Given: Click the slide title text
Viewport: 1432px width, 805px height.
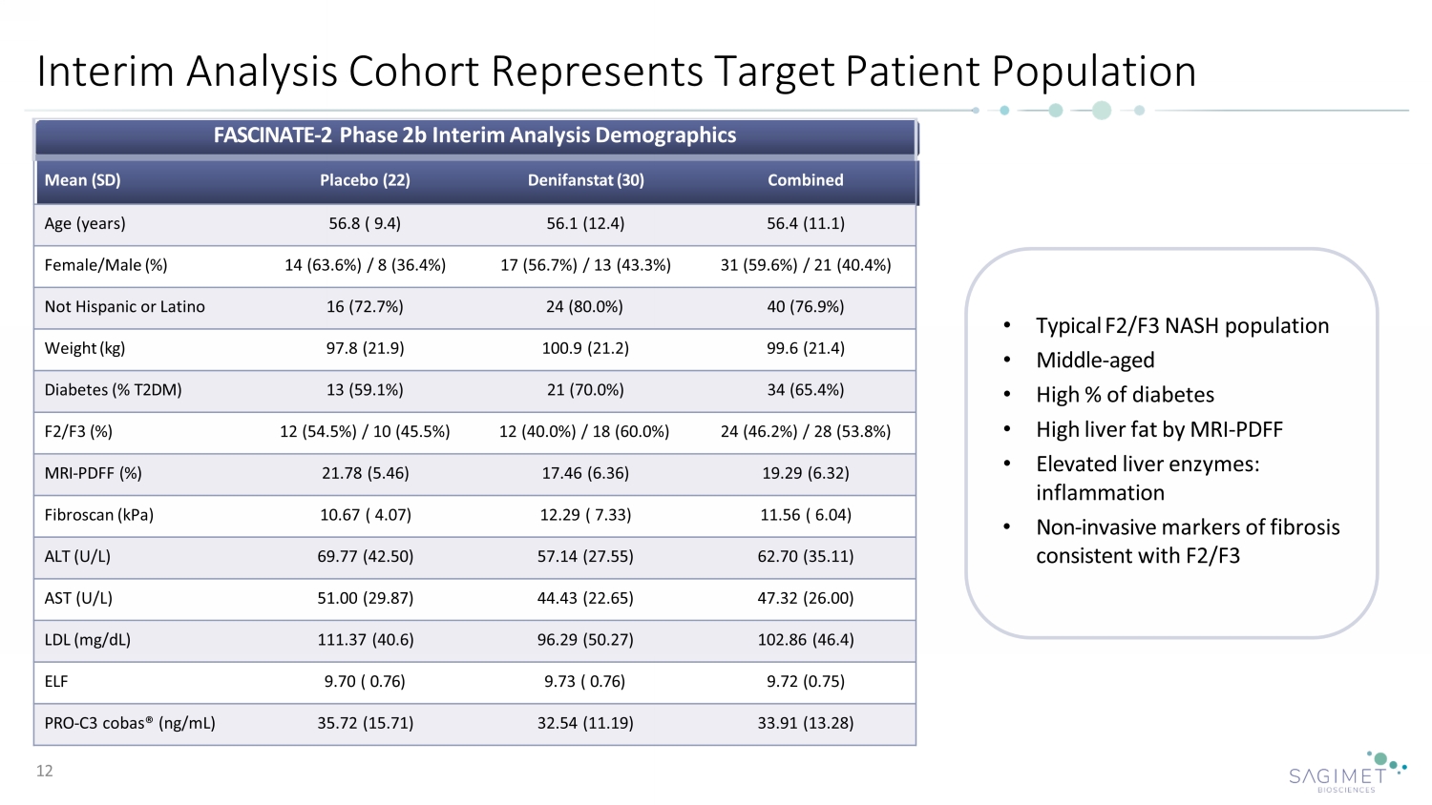Looking at the screenshot, I should (x=616, y=72).
